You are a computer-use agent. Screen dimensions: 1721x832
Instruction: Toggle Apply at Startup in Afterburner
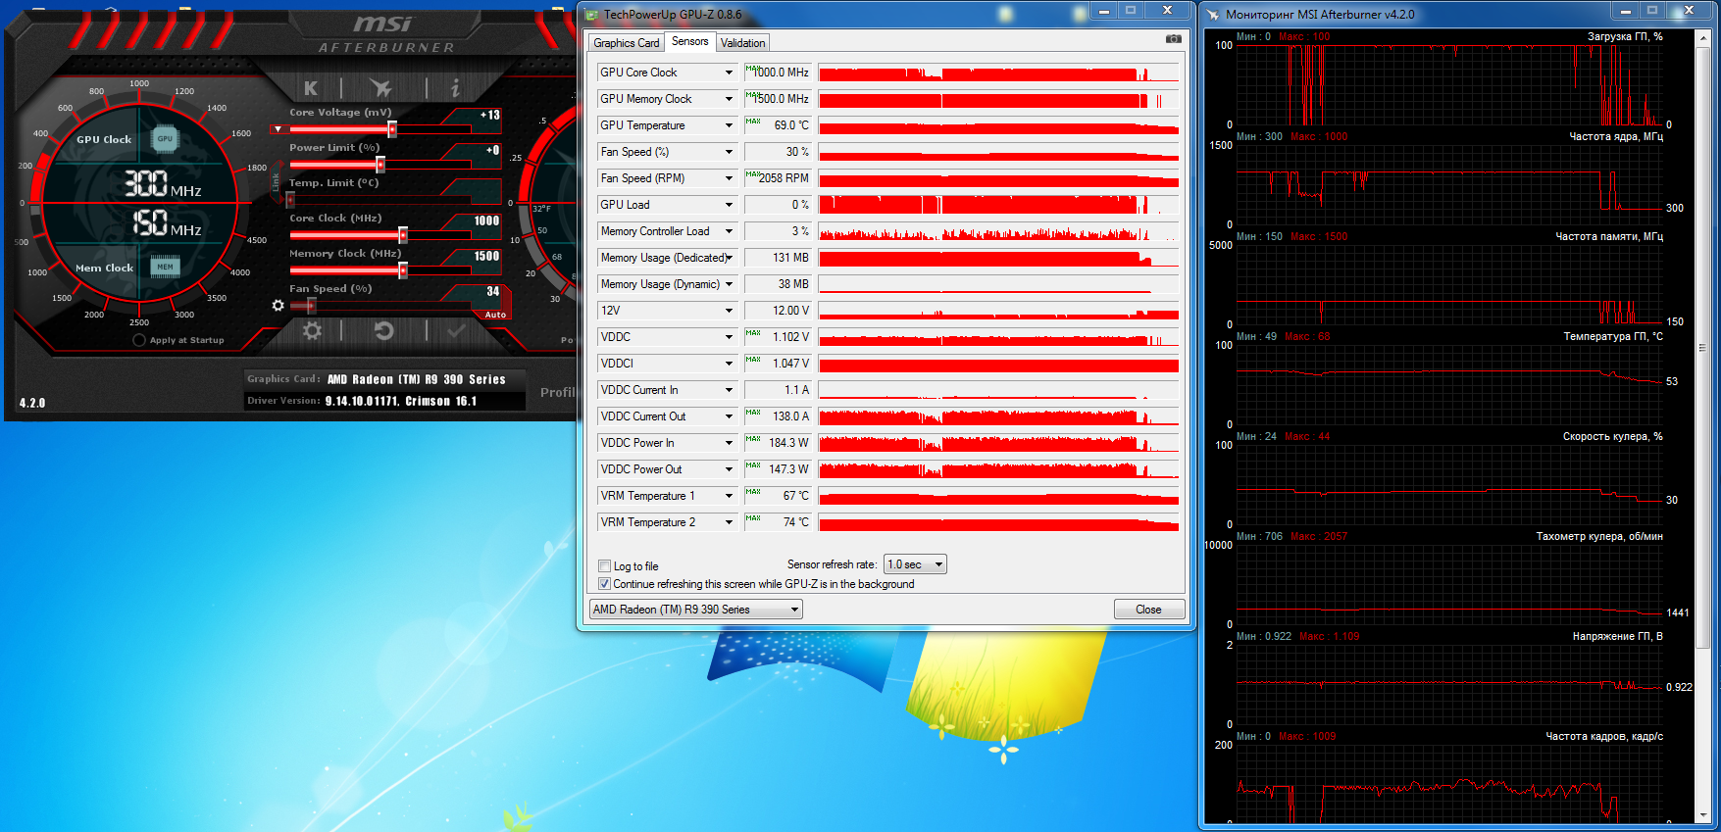click(x=139, y=340)
